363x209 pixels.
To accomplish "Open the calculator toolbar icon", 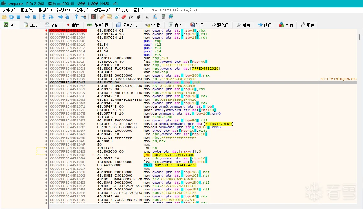I will pos(163,17).
